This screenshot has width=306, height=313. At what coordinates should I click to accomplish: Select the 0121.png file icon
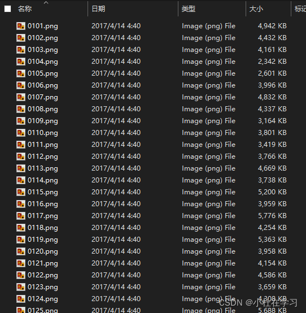(x=21, y=263)
